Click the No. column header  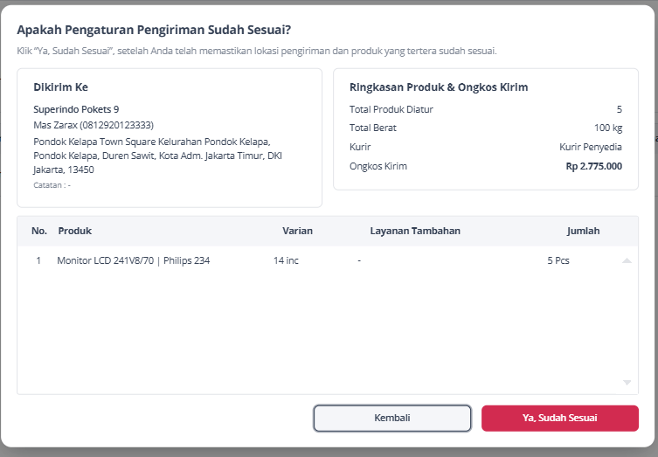[39, 231]
